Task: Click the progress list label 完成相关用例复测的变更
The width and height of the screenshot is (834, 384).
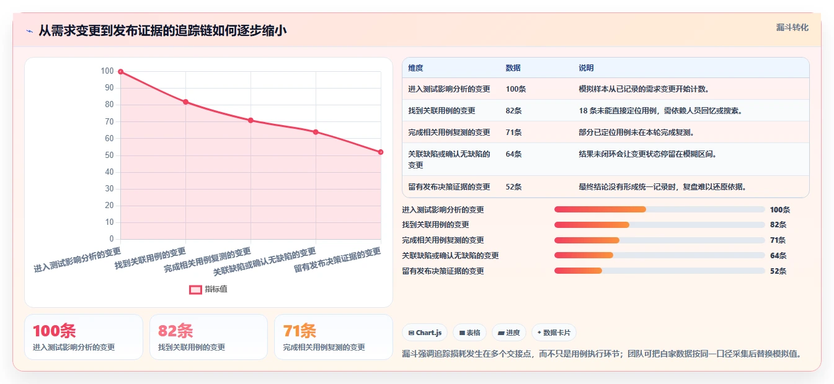Action: 443,240
